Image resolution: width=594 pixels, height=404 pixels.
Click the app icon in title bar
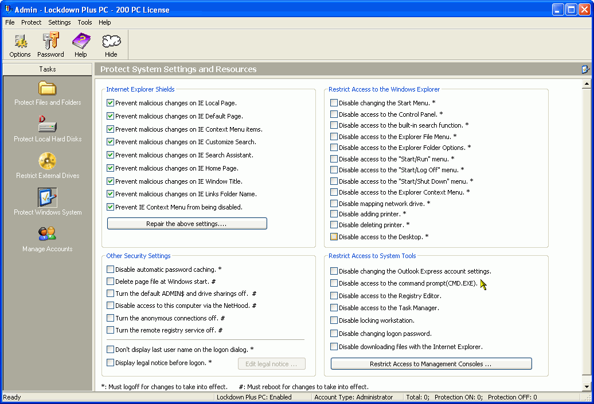coord(9,10)
